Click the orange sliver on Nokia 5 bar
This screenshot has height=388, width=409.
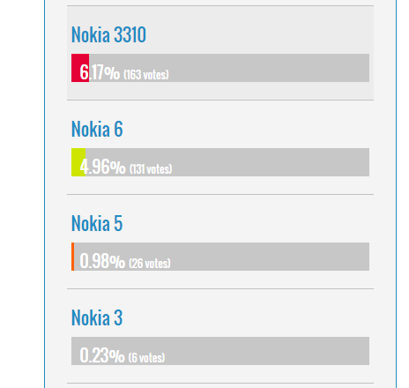coord(72,257)
